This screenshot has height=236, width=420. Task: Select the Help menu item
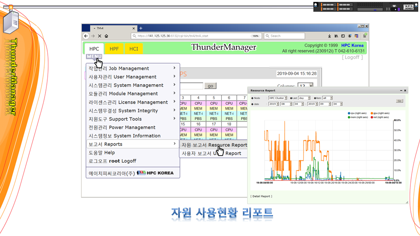tap(133, 153)
